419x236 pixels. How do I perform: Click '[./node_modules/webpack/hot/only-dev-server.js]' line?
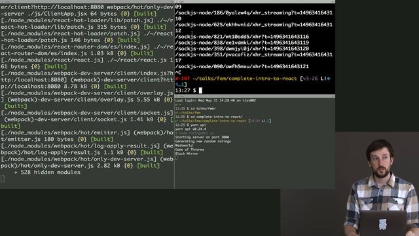(x=87, y=159)
